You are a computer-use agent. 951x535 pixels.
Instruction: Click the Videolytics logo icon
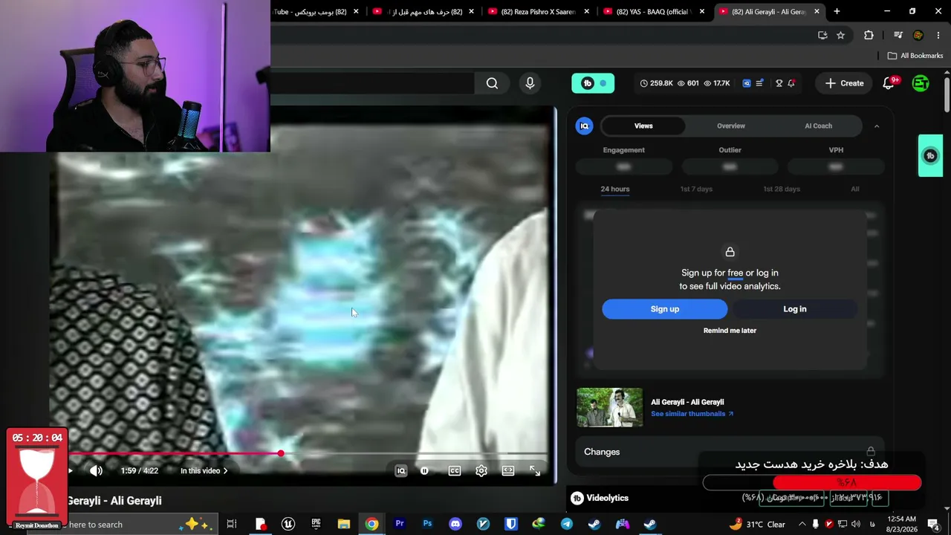(x=577, y=498)
